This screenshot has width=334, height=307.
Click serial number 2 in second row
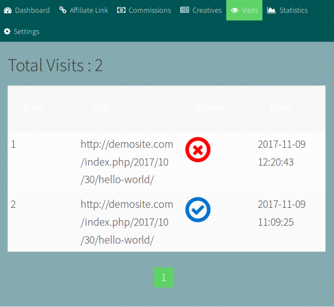coord(13,205)
